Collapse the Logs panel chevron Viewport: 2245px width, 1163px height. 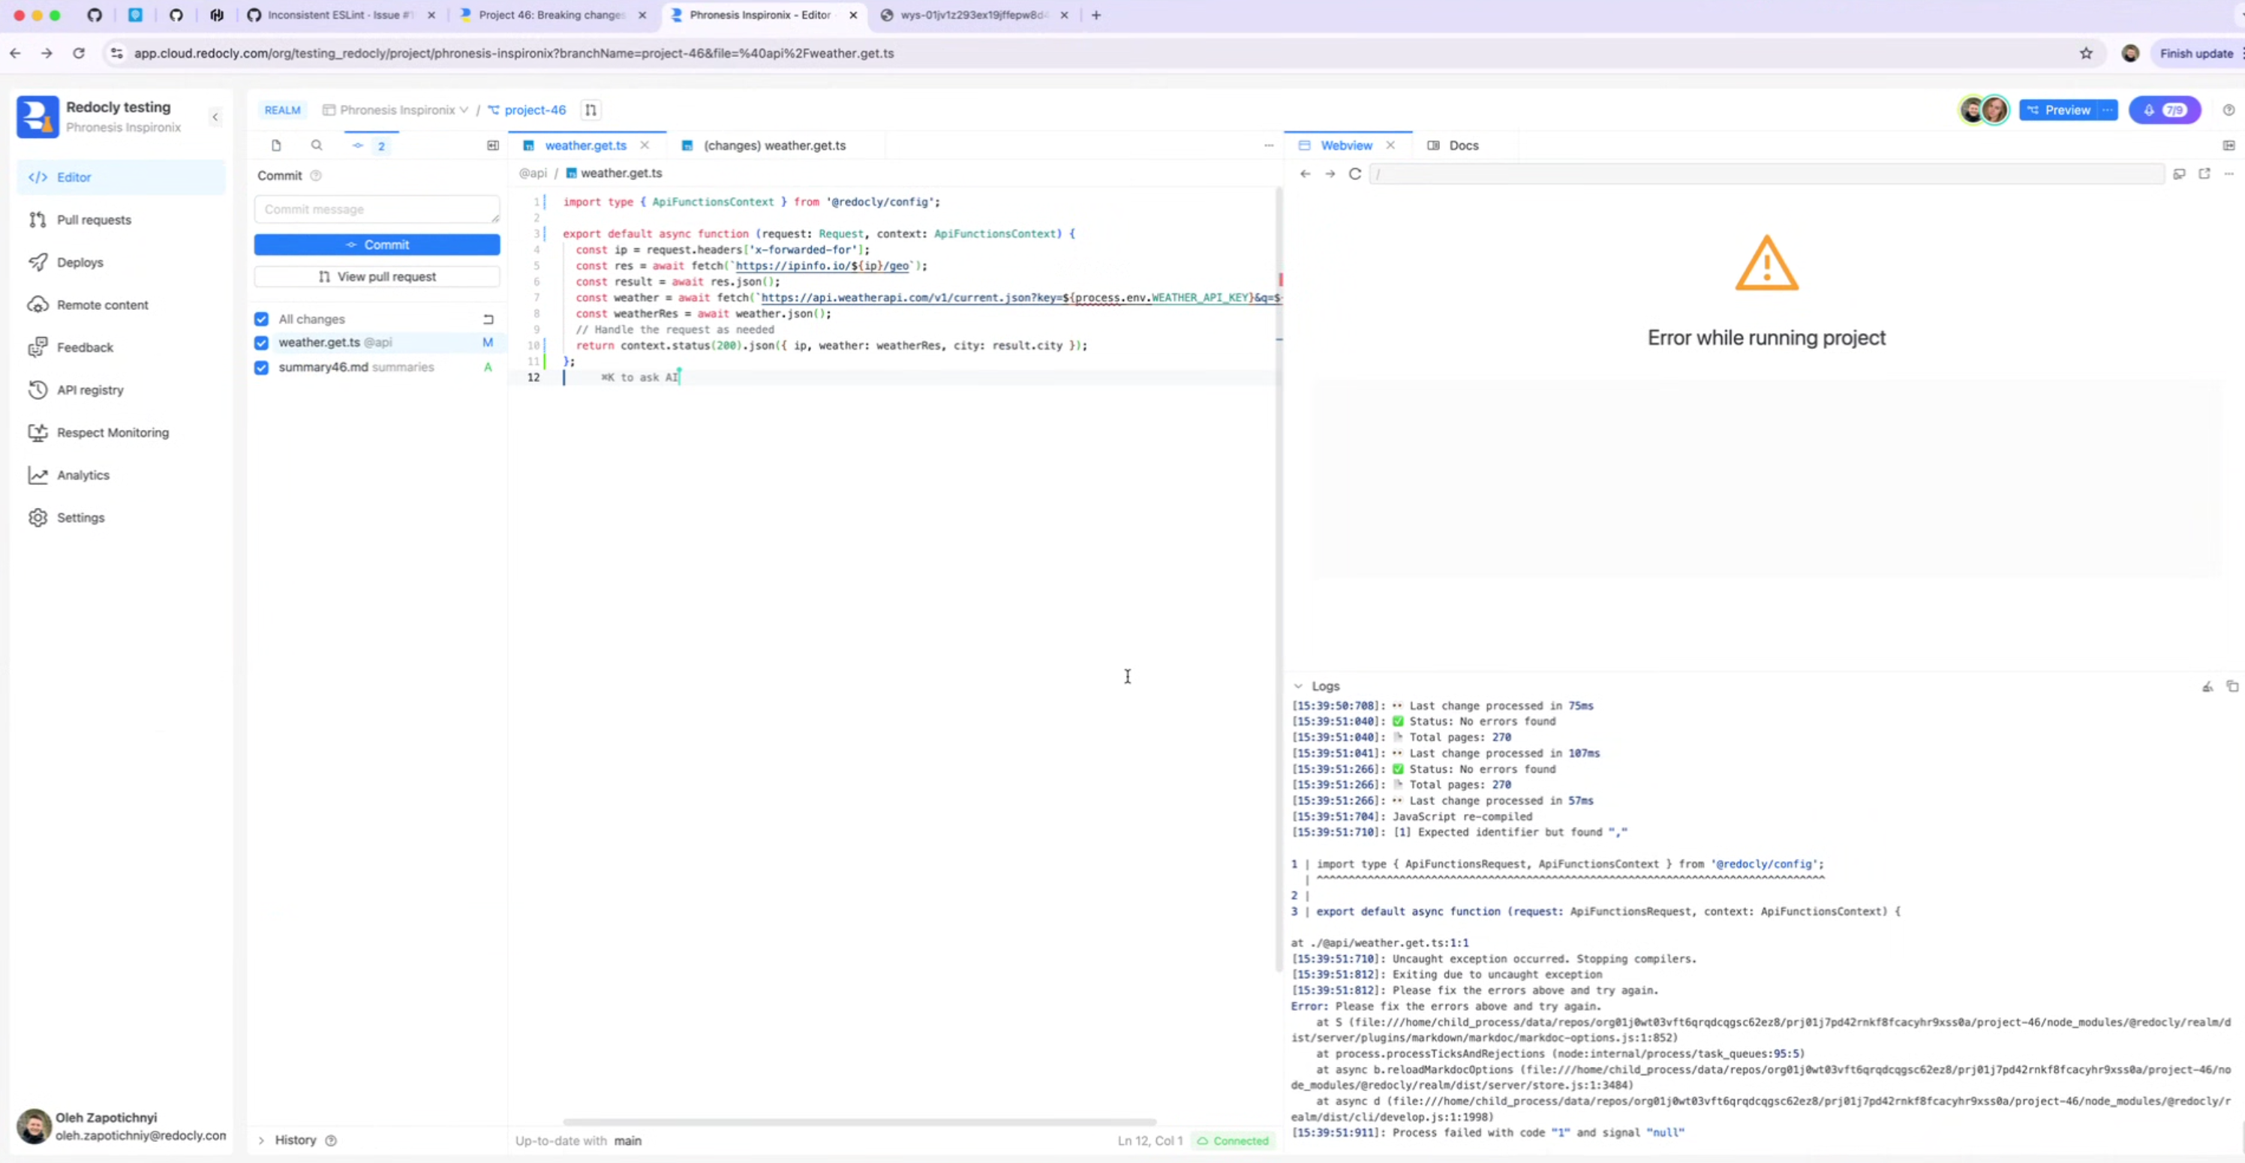[x=1297, y=686]
